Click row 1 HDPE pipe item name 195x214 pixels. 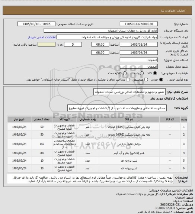coord(129,127)
